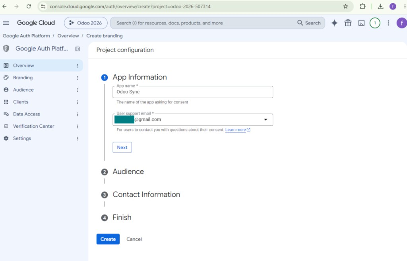This screenshot has height=261, width=407.
Task: Open more options for Settings item
Action: tap(78, 138)
